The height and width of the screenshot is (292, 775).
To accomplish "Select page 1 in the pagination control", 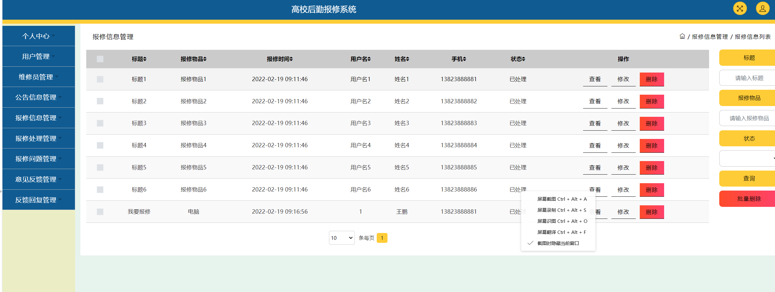I will (382, 238).
